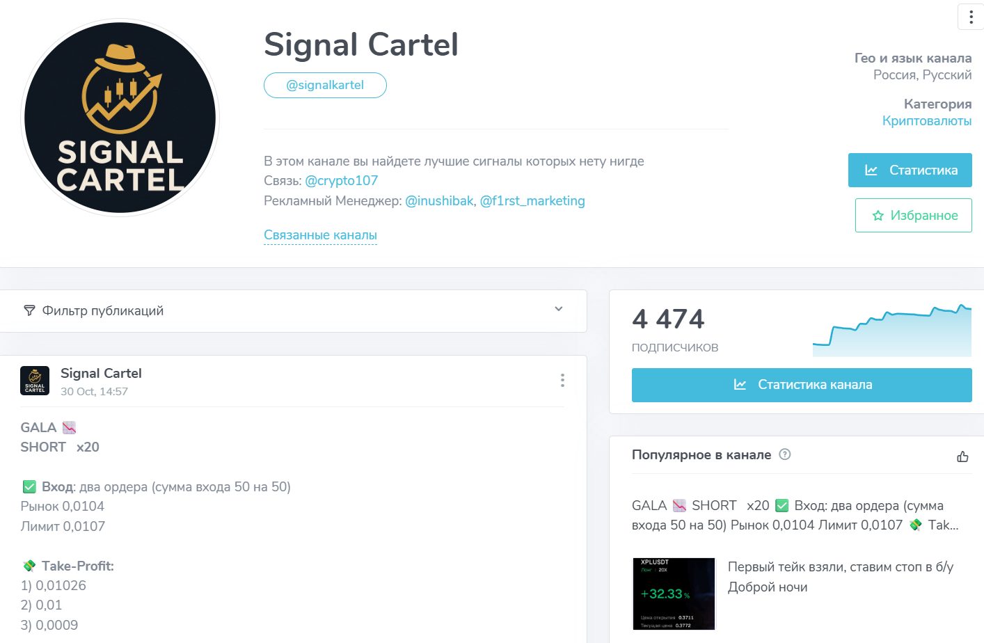
Task: Click the help icon beside Популярное в канале
Action: tap(785, 454)
